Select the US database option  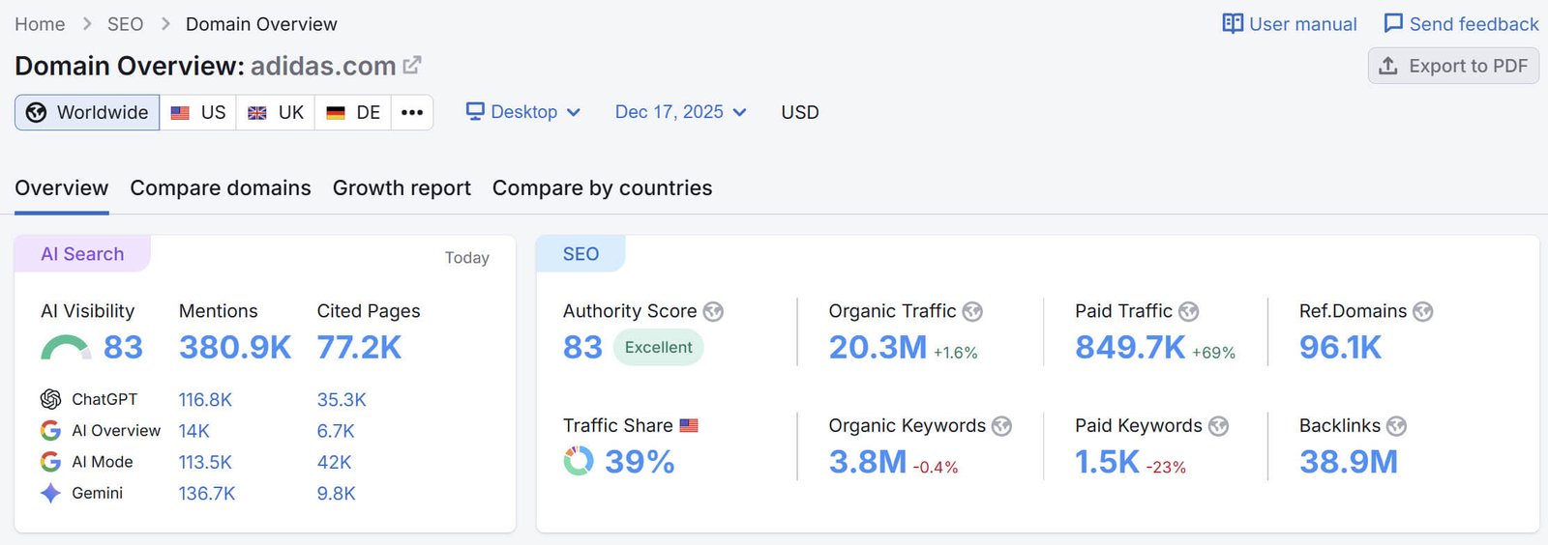coord(198,112)
